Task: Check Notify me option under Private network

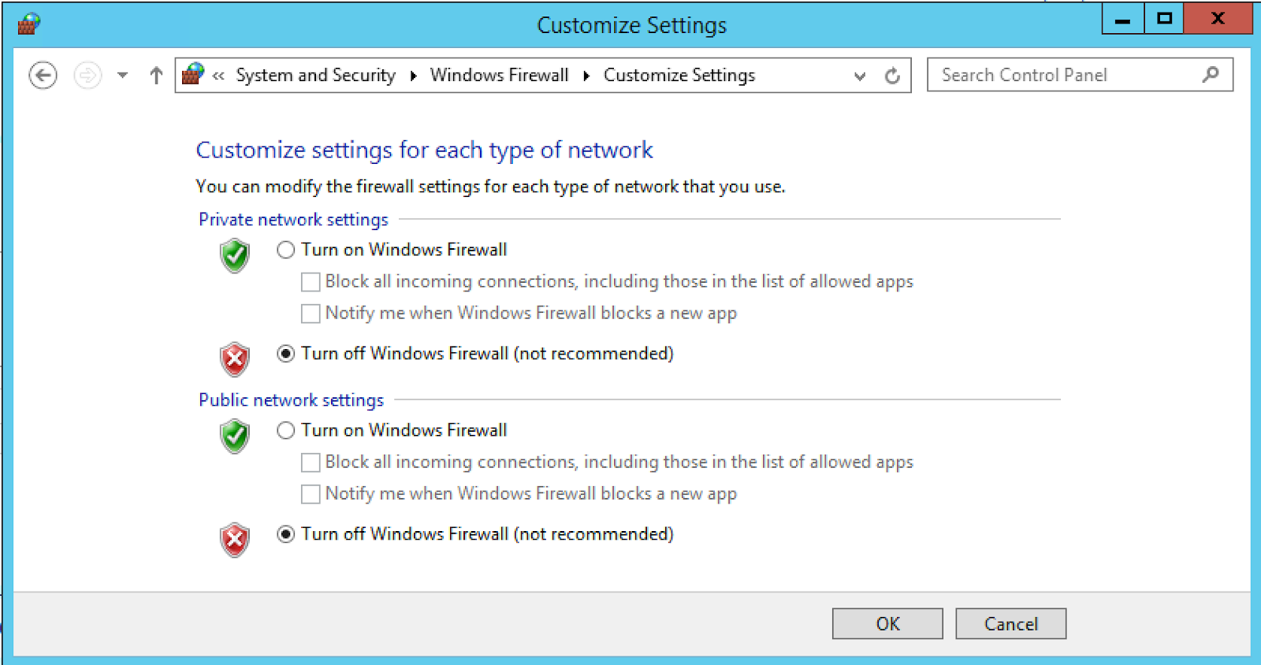Action: tap(311, 314)
